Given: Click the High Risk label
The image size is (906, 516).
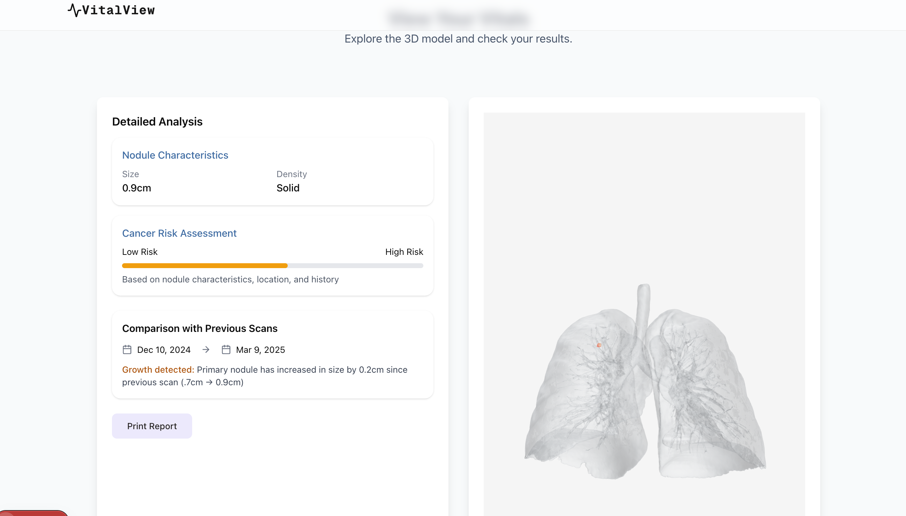Looking at the screenshot, I should [404, 252].
